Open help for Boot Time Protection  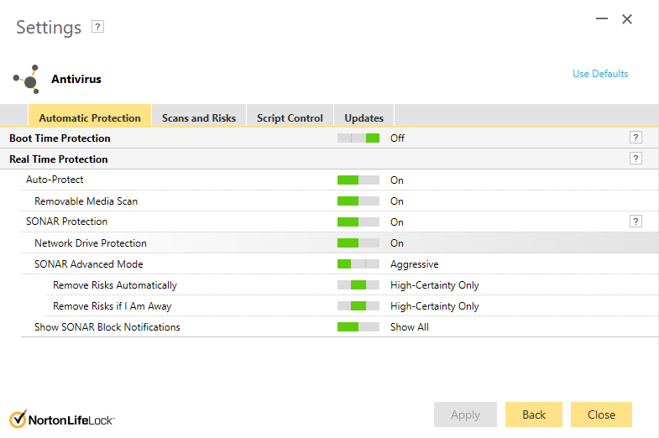635,138
